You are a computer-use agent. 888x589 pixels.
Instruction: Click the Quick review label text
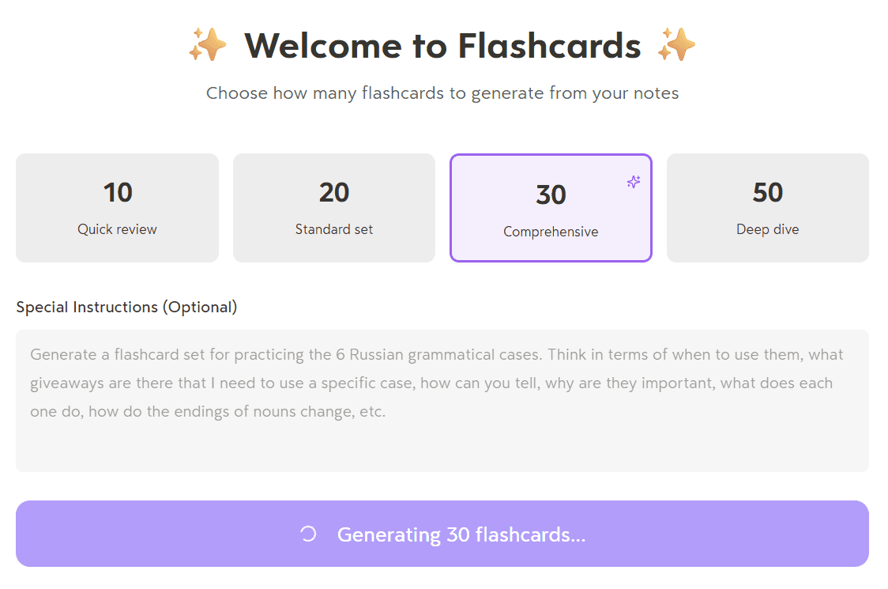click(116, 229)
